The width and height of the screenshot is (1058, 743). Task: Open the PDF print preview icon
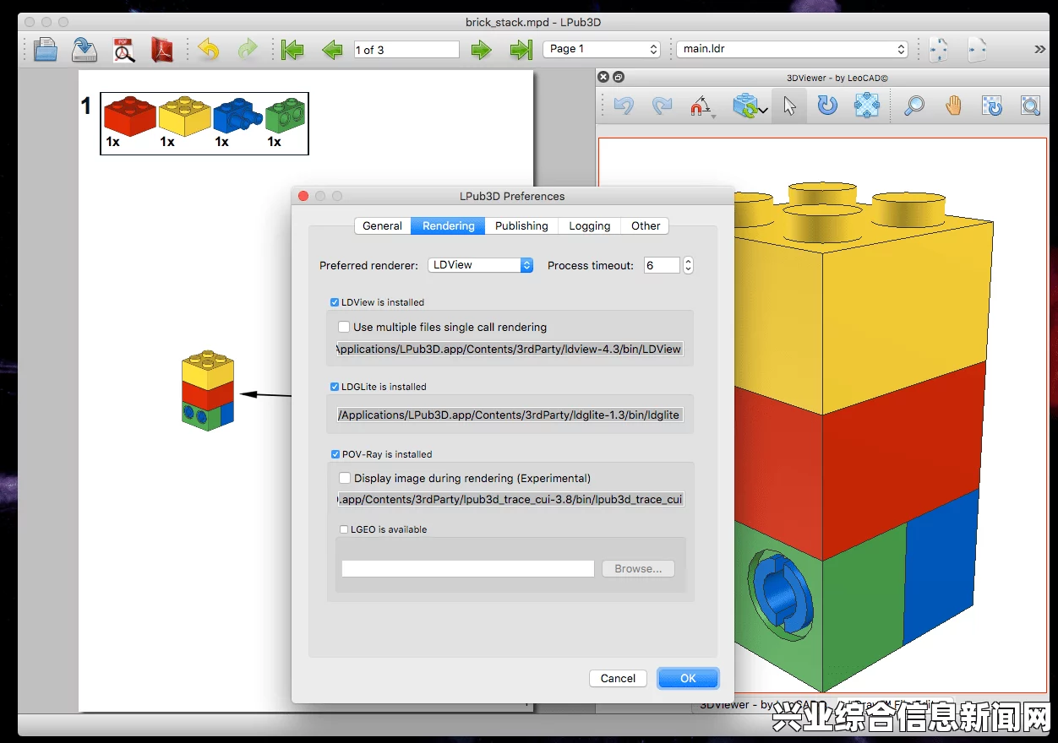tap(124, 50)
